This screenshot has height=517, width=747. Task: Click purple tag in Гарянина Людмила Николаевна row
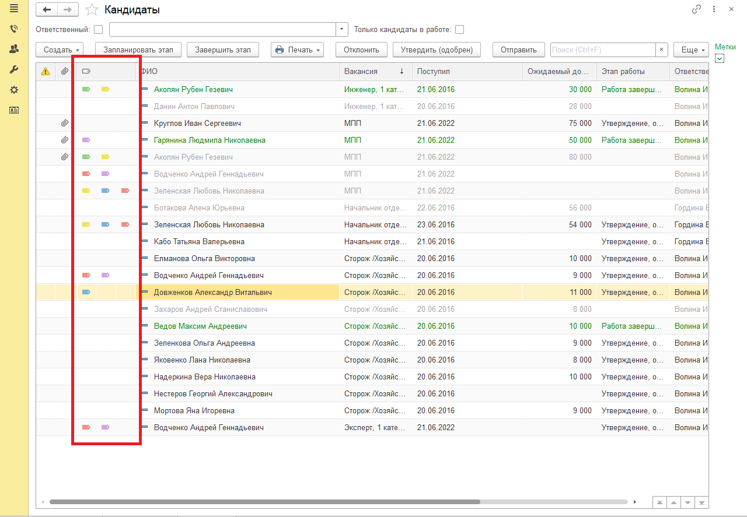click(x=86, y=140)
